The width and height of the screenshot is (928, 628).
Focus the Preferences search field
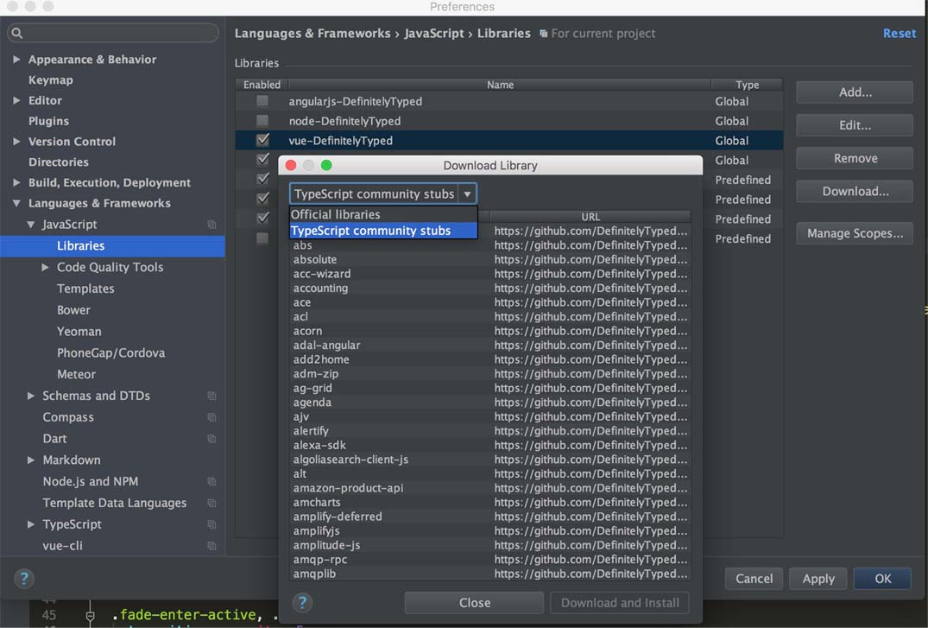(113, 33)
